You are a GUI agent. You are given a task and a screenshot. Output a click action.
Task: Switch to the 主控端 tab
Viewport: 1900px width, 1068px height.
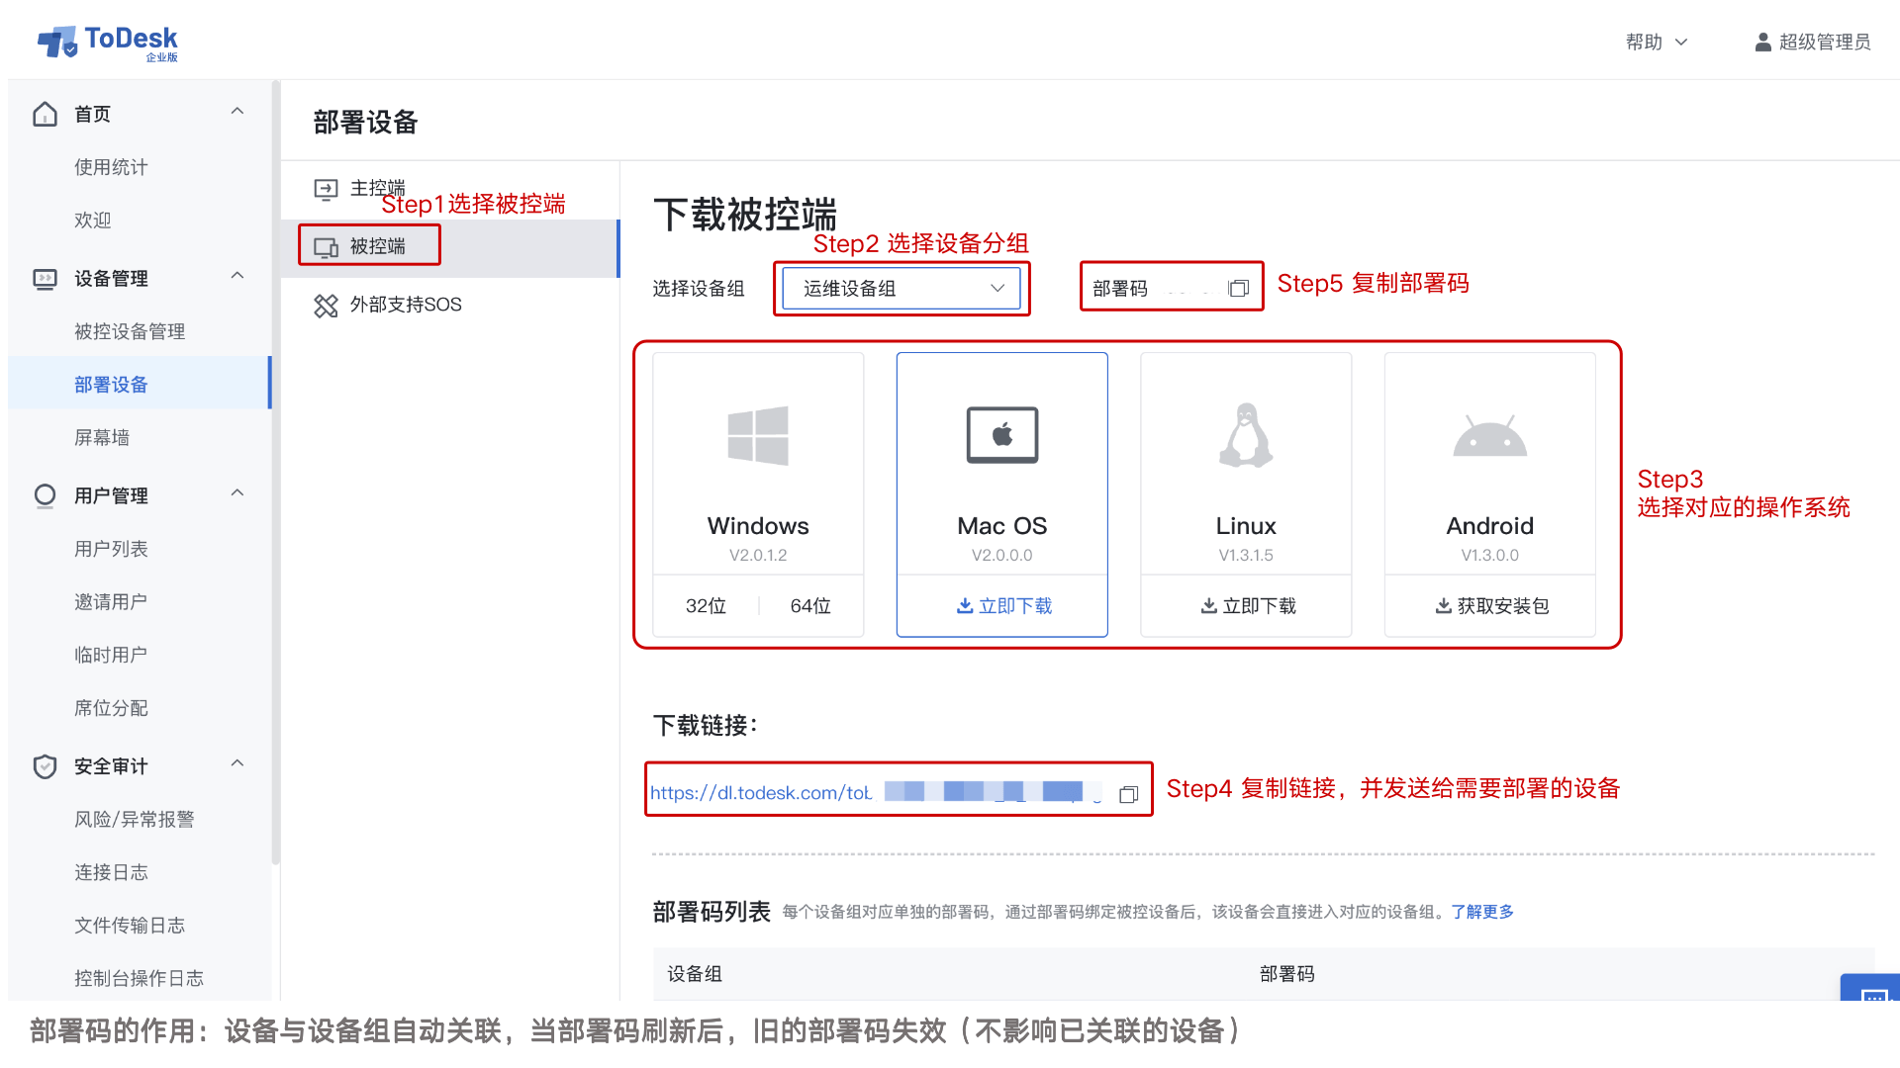450,189
